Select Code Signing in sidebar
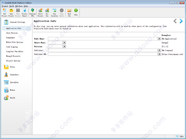This screenshot has height=139, width=186. point(12,47)
